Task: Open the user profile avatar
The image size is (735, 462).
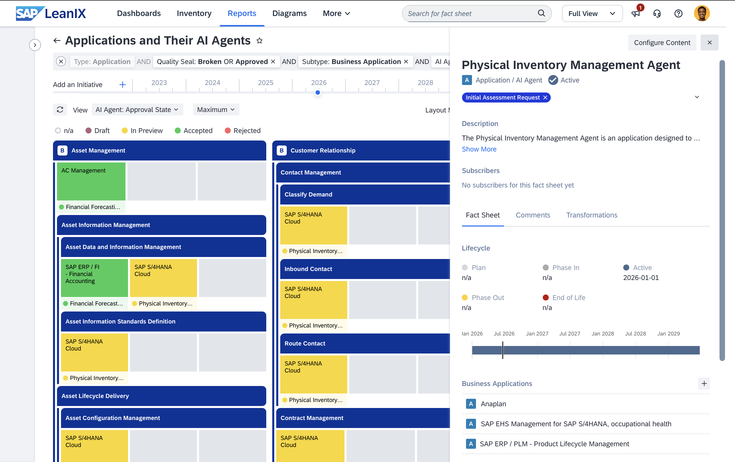Action: click(x=702, y=13)
